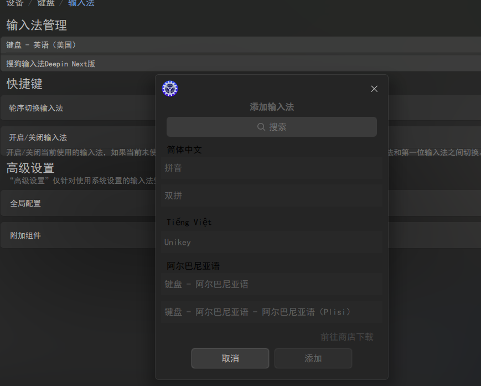The image size is (481, 386).
Task: Click the settings gear icon in the dialog header
Action: click(169, 89)
